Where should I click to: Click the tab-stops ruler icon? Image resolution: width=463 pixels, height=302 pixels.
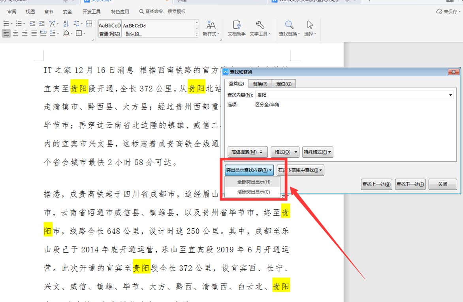(x=89, y=24)
